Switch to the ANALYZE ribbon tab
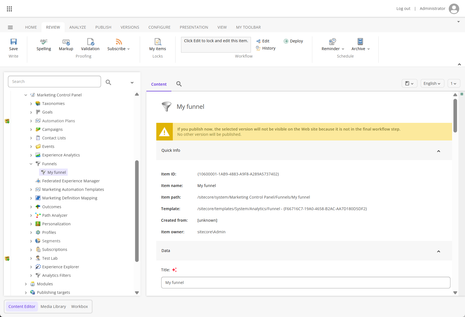 (x=78, y=27)
